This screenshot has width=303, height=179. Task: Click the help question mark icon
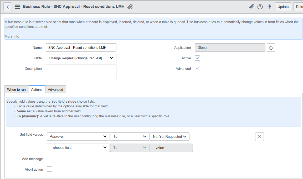260,7
